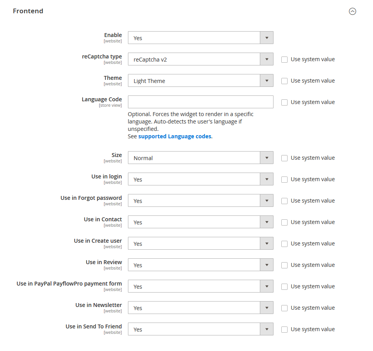This screenshot has width=373, height=351.
Task: Check Use system value for Use in Contact
Action: [284, 222]
